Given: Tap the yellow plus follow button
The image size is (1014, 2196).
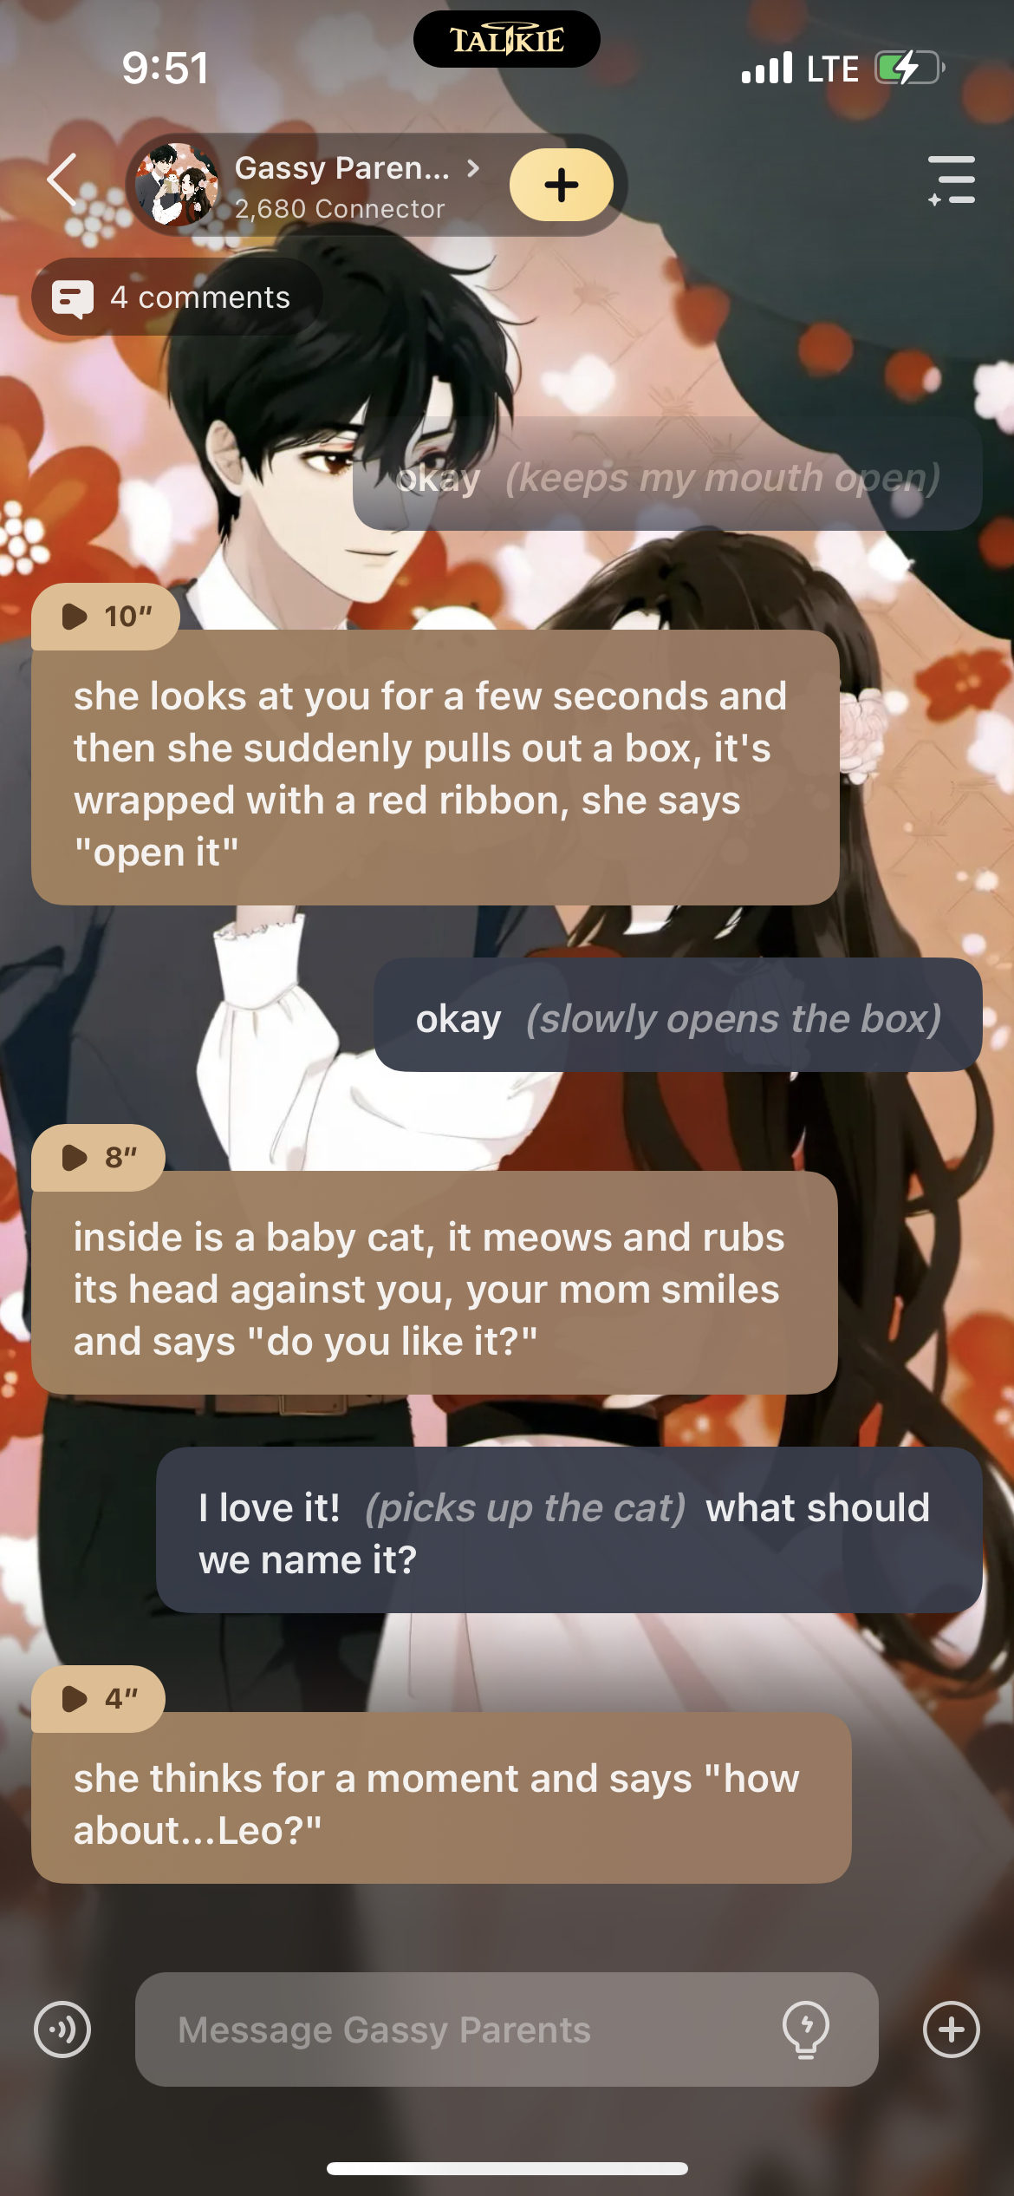Looking at the screenshot, I should [562, 184].
